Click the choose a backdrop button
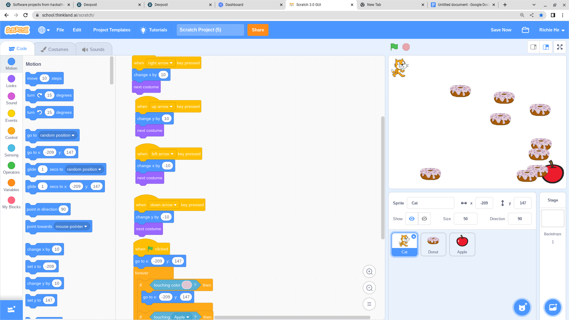The image size is (569, 320). (x=553, y=307)
